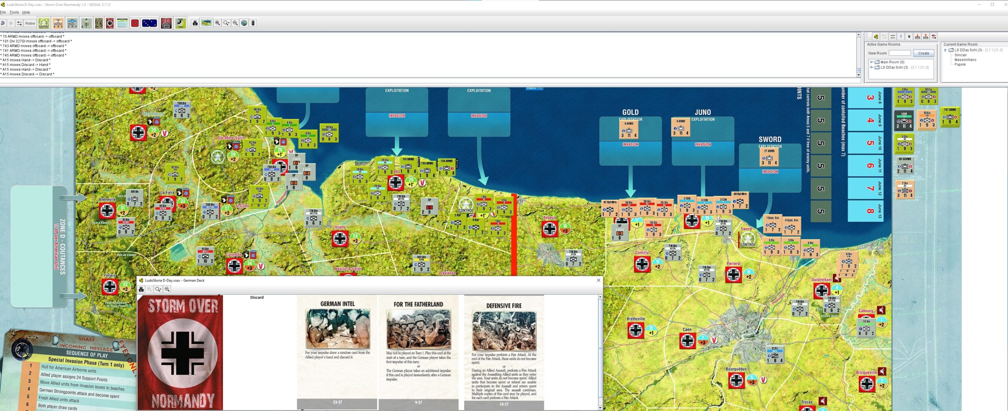Click the Game Turn toolbar icon
The image size is (1008, 411).
point(180,23)
